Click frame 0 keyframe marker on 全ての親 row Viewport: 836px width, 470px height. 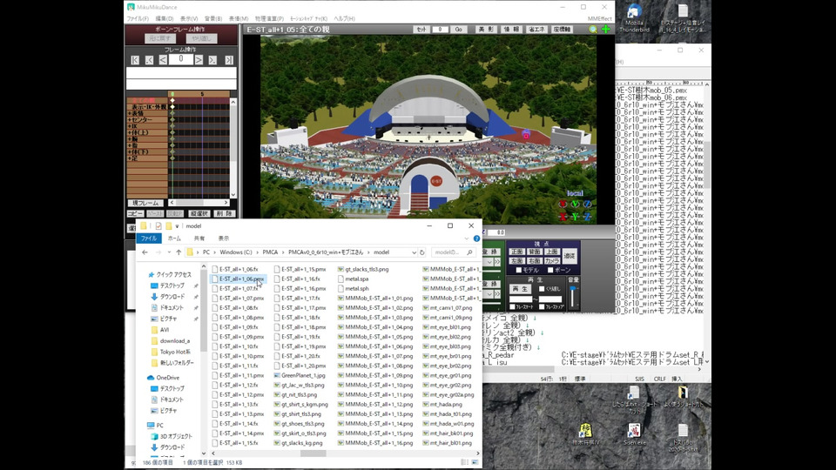pos(172,100)
